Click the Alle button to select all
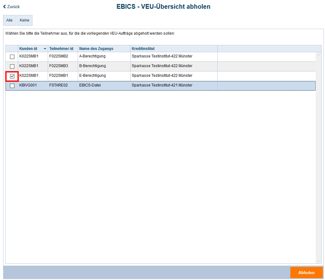 (9, 20)
